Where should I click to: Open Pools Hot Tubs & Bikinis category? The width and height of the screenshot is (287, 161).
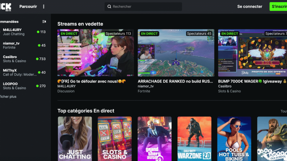pos(234,139)
